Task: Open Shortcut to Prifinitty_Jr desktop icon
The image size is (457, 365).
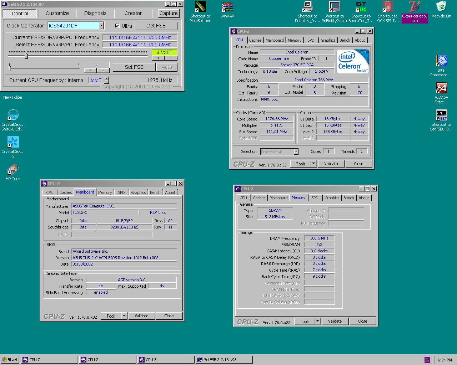Action: [307, 12]
